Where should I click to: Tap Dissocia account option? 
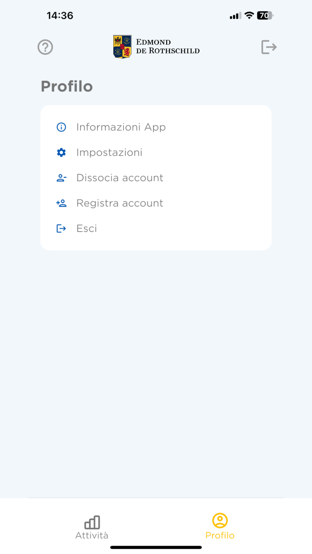click(x=120, y=177)
